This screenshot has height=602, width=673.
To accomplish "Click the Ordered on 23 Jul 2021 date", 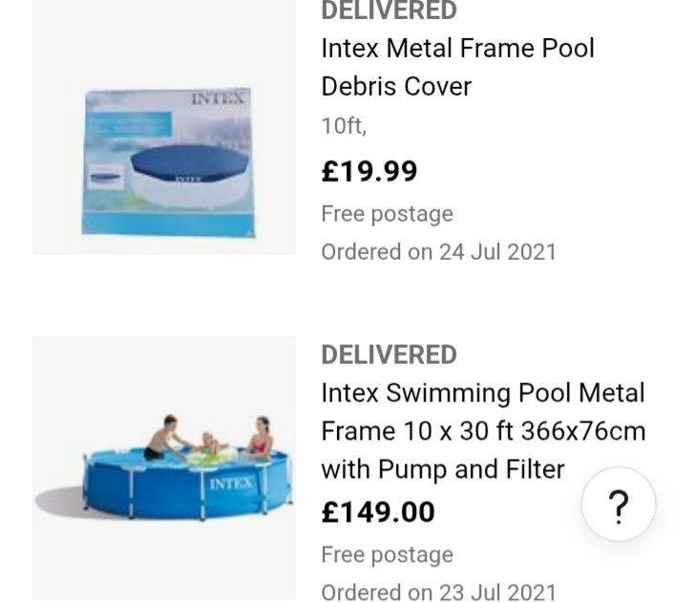I will [x=438, y=592].
